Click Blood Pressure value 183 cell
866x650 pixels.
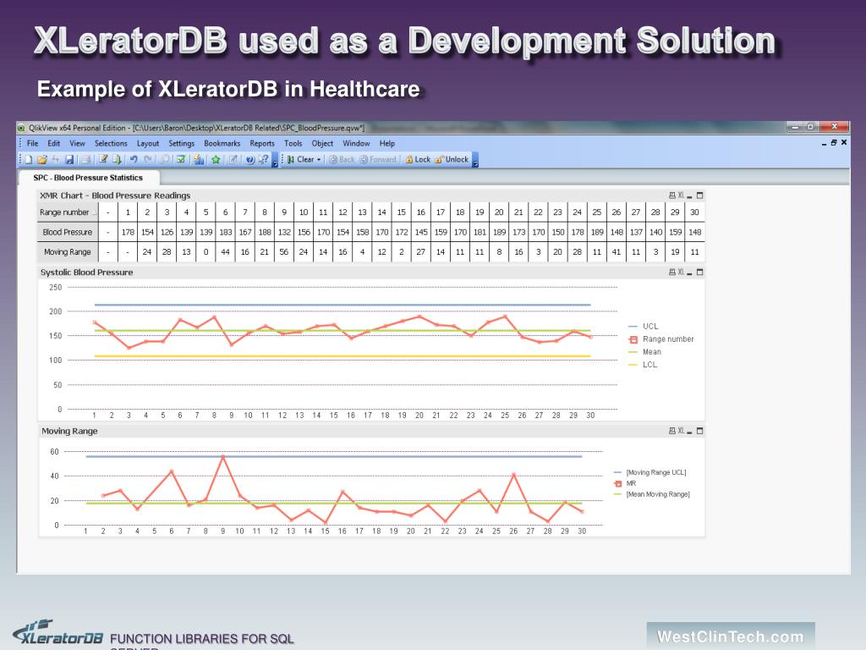point(225,232)
